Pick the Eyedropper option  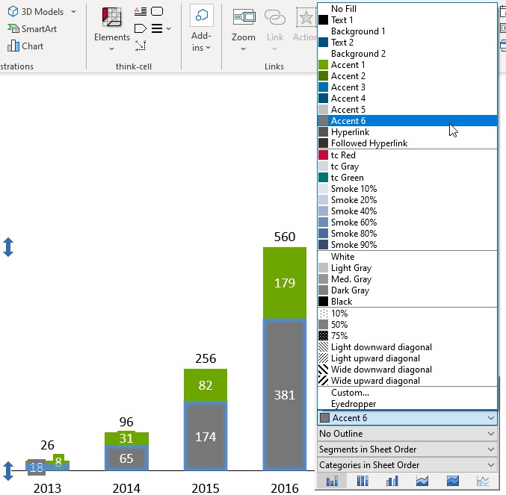click(x=354, y=404)
